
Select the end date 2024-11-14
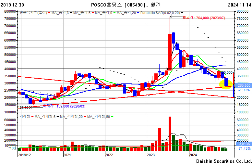click(240, 5)
